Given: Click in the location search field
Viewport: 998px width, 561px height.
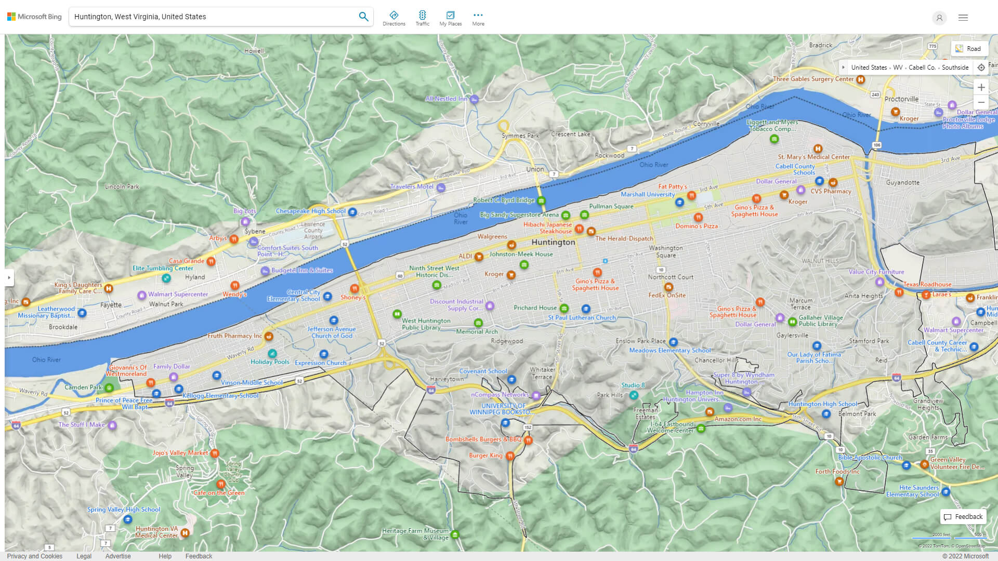Looking at the screenshot, I should [213, 17].
